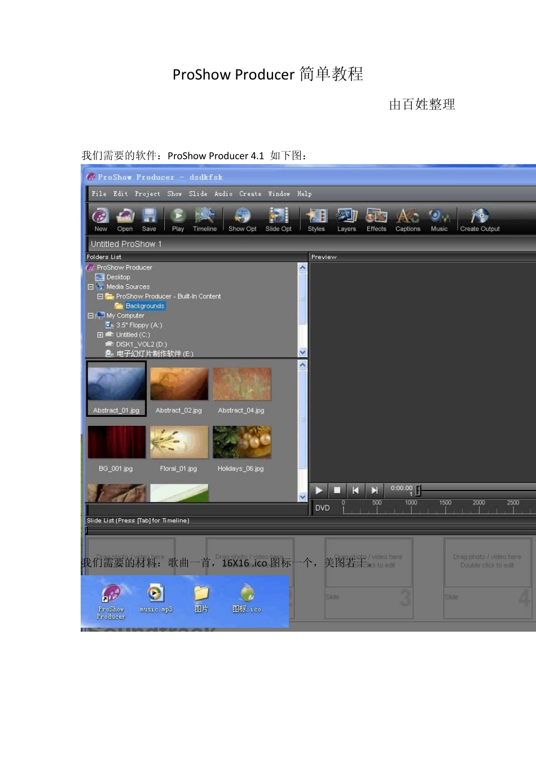Select 3.5" Floppy (A:) drive
The image size is (536, 758).
[134, 325]
